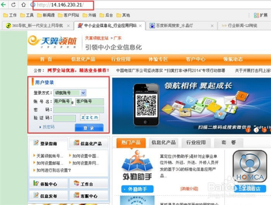Open the 其他 bookmark folder
This screenshot has height=205, width=271.
tap(123, 15)
